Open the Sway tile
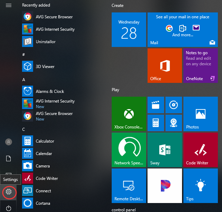The width and height of the screenshot is (222, 212). tap(165, 150)
